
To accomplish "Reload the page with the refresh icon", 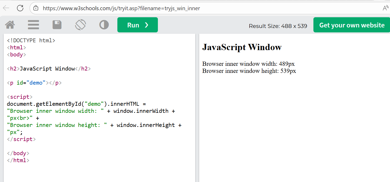I will (x=20, y=8).
